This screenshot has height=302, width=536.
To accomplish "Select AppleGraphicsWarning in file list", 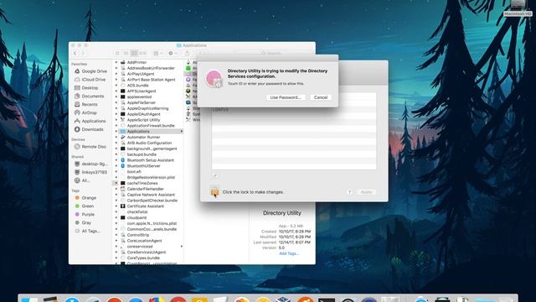I will [144, 108].
